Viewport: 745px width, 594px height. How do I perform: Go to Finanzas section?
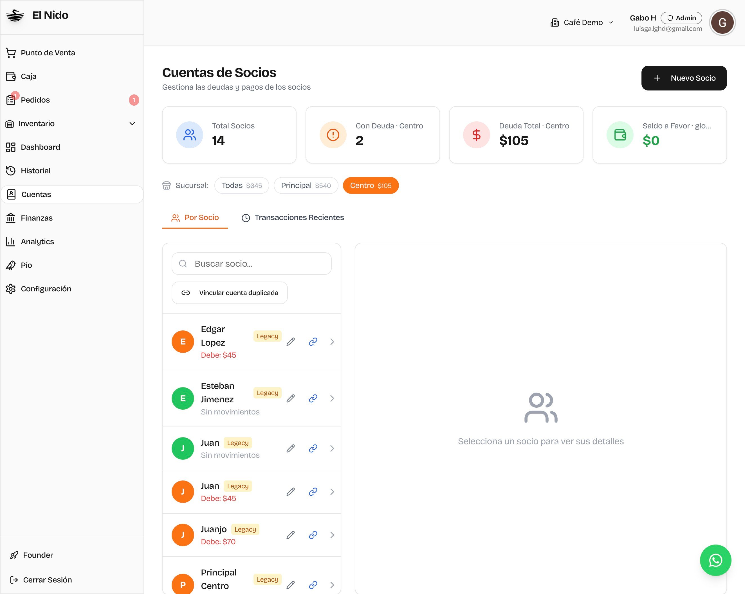[x=72, y=218]
